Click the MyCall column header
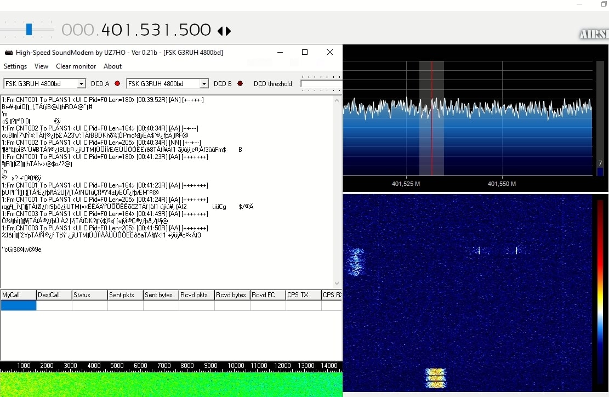The width and height of the screenshot is (609, 397). (x=18, y=295)
